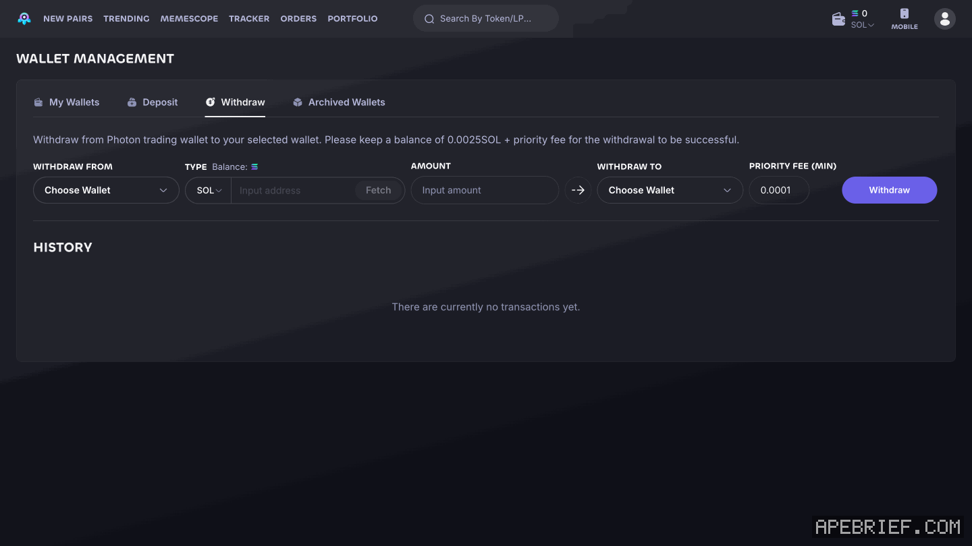Open the user profile avatar
This screenshot has width=972, height=546.
click(945, 19)
